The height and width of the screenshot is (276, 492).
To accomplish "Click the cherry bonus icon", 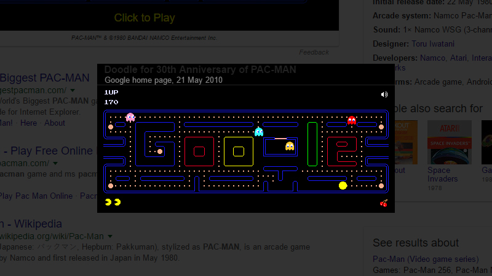I will pos(383,203).
